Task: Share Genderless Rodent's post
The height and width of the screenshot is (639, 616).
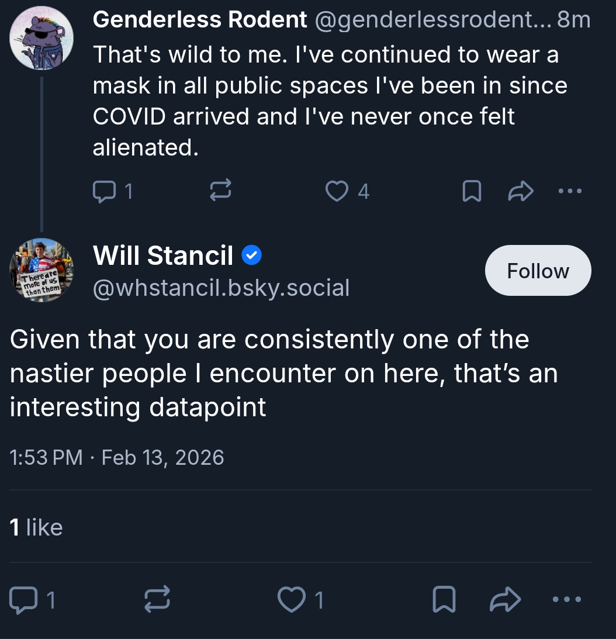Action: 521,191
